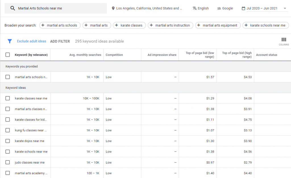
Task: Click the 'Exclude adult ideas' link
Action: (32, 41)
